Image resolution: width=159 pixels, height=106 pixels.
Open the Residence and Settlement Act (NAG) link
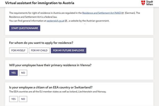[x=101, y=13]
